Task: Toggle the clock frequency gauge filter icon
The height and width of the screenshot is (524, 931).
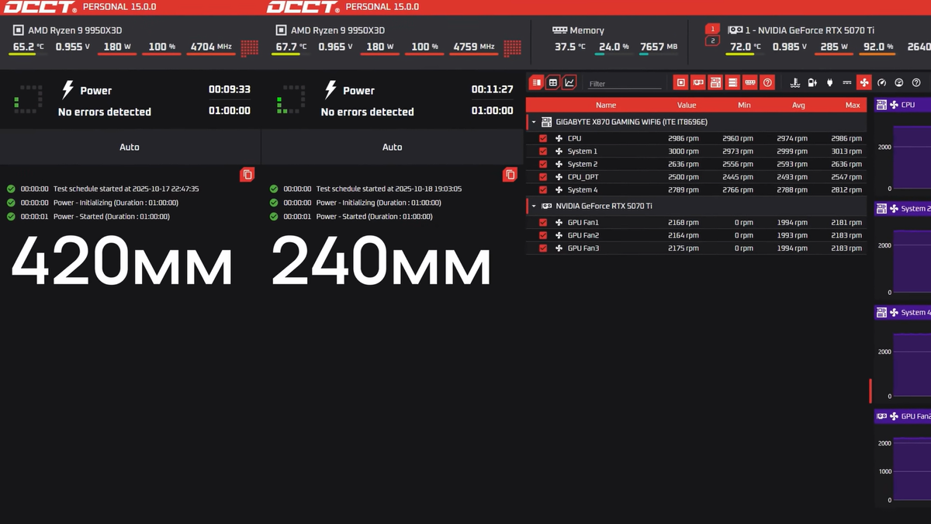Action: (x=881, y=82)
